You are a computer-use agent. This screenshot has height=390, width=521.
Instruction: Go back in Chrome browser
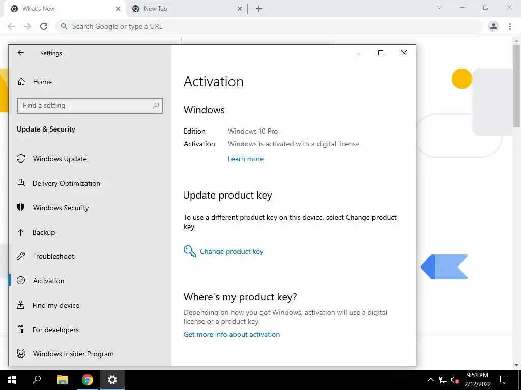[x=11, y=26]
